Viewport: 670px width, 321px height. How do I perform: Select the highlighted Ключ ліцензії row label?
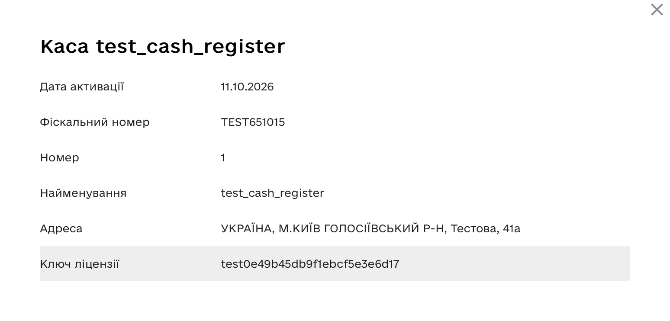coord(80,264)
